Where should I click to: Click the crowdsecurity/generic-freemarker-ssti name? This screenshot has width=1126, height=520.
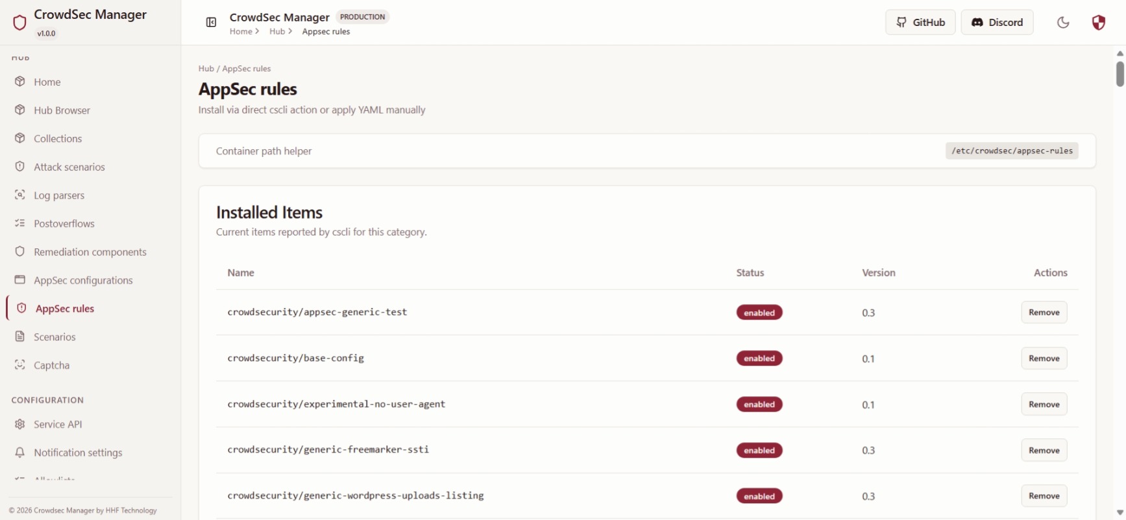(x=328, y=449)
